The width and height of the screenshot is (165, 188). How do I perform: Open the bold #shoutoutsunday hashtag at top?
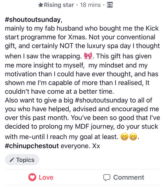tap(33, 20)
